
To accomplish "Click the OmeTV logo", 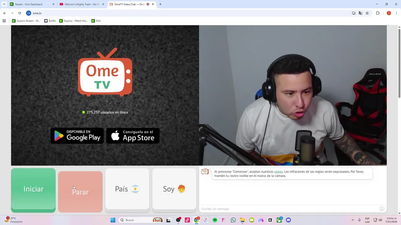I will [x=105, y=72].
